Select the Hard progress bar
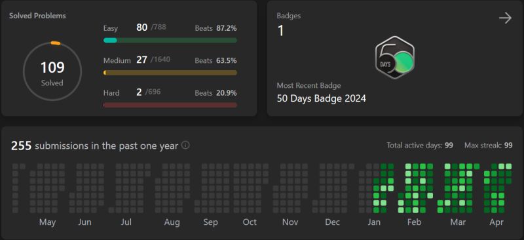 pos(170,105)
